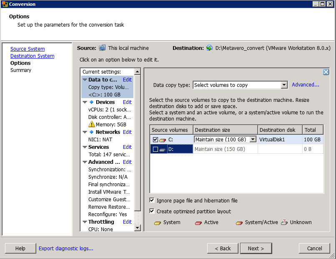Viewport: 336px width, 259px height.
Task: Open the Data copy type dropdown
Action: pos(284,85)
